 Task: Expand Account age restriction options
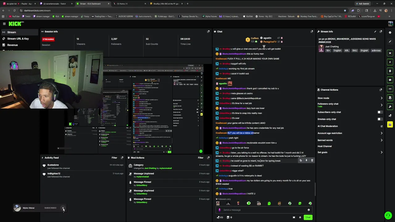(x=381, y=133)
